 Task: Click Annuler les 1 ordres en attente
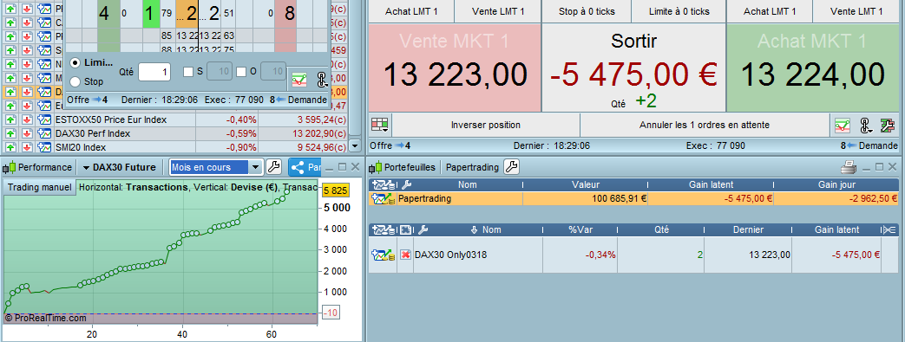(x=705, y=125)
